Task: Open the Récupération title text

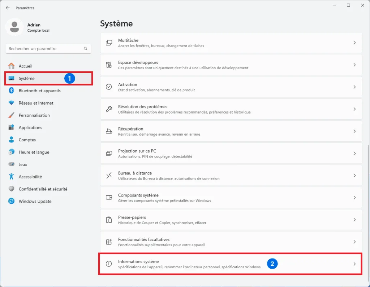Action: click(130, 129)
